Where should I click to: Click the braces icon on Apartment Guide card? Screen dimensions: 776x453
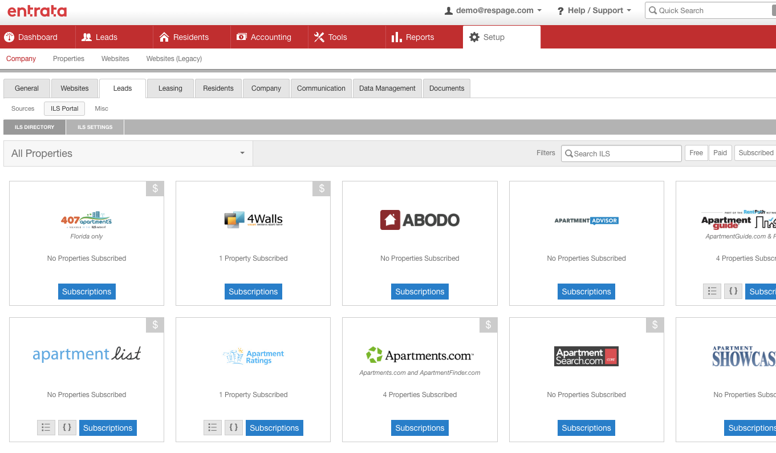coord(733,291)
